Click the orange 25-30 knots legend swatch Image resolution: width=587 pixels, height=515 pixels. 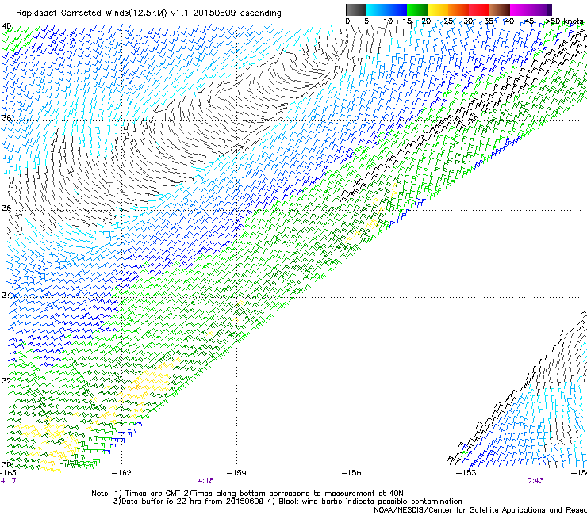pyautogui.click(x=458, y=10)
